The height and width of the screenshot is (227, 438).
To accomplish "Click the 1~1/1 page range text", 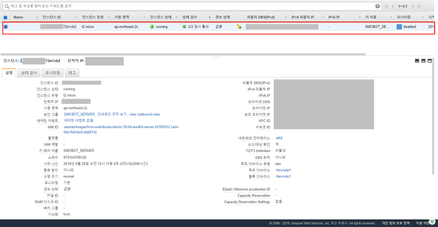I will click(402, 6).
